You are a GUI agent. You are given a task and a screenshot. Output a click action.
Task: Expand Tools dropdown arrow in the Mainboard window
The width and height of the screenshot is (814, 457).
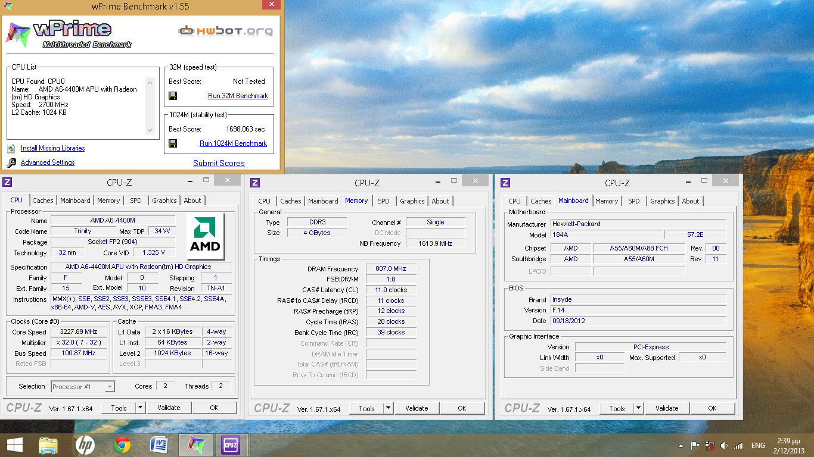coord(639,408)
